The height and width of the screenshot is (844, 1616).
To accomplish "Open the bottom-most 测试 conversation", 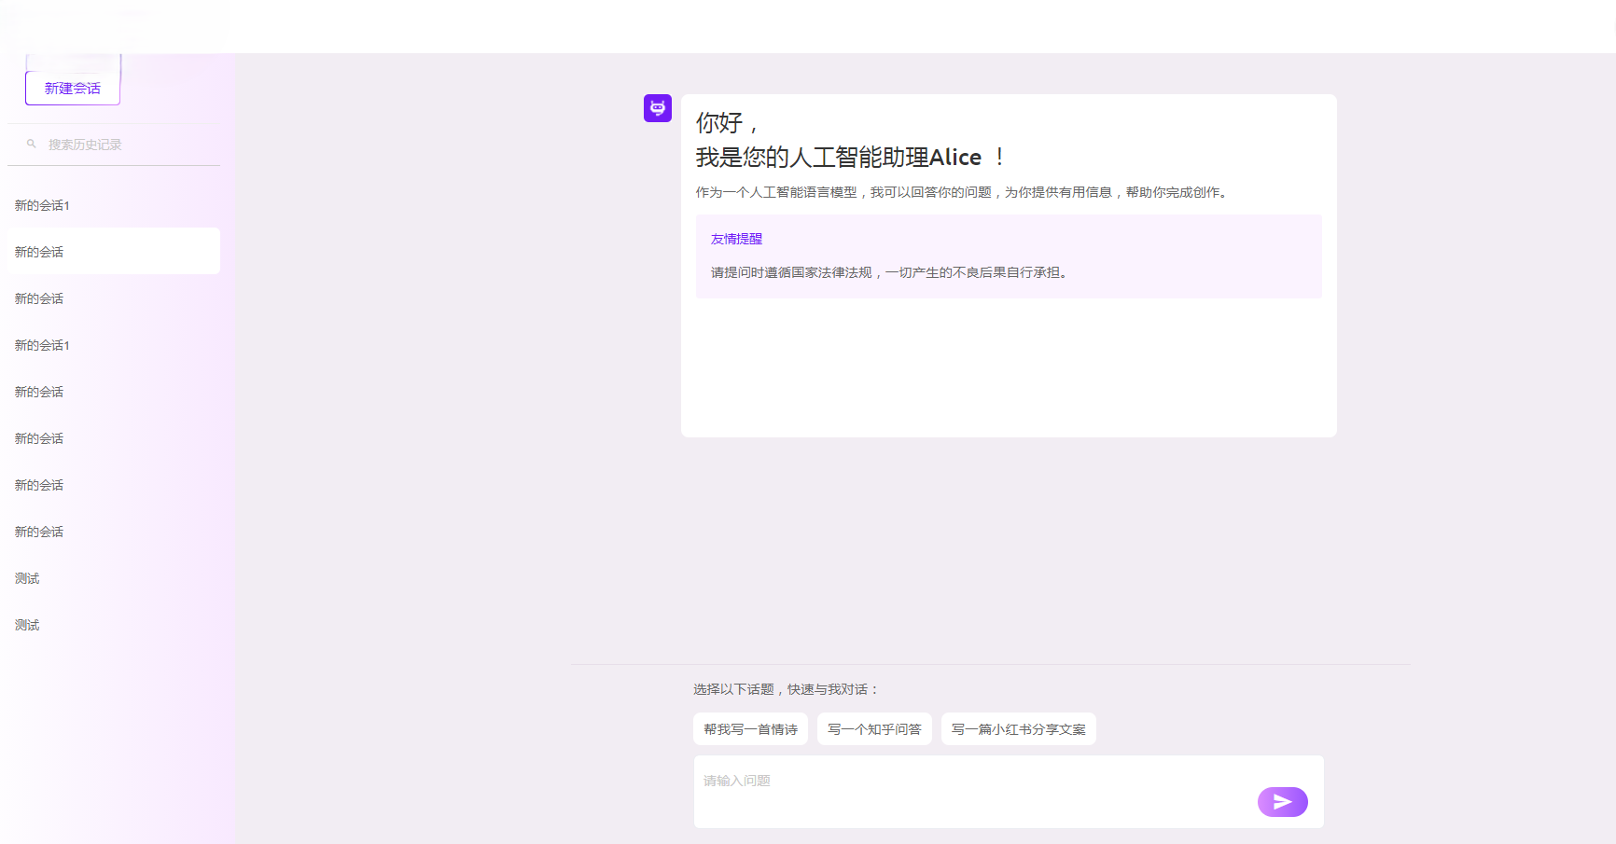I will (114, 625).
